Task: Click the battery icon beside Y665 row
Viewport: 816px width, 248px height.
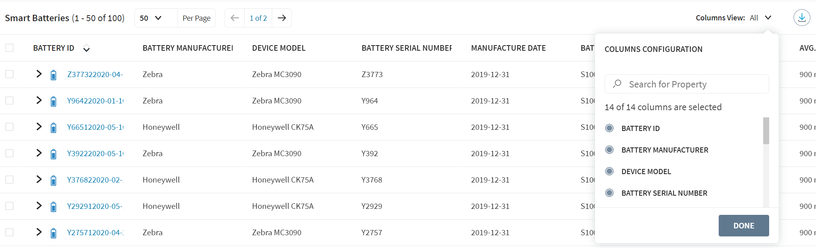Action: pos(54,127)
